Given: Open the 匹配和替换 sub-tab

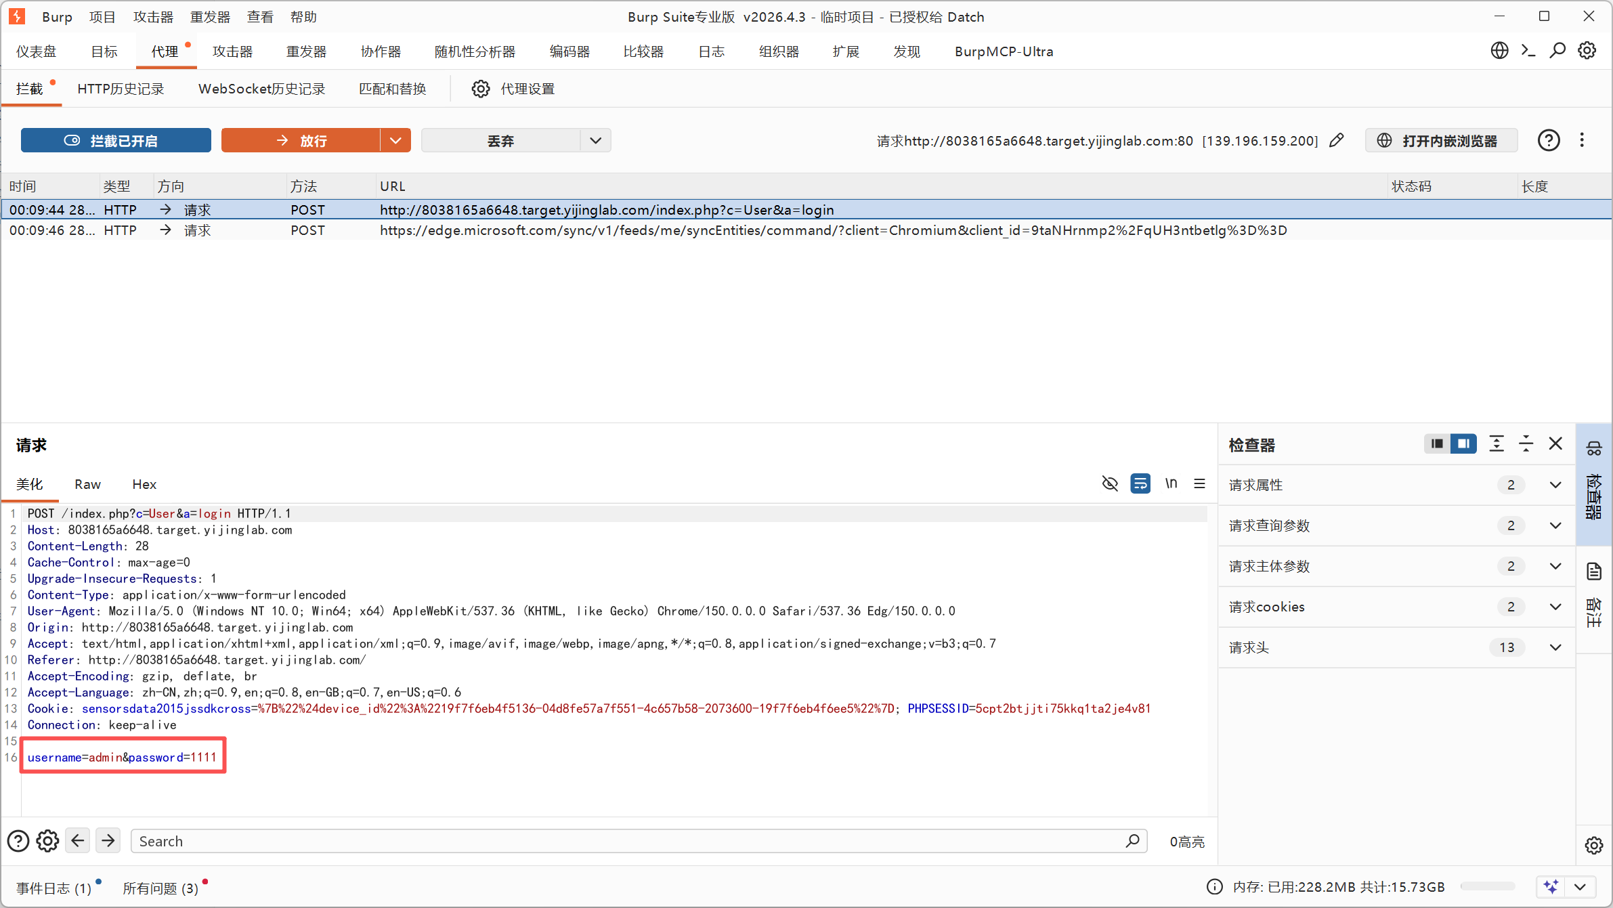Looking at the screenshot, I should point(392,89).
